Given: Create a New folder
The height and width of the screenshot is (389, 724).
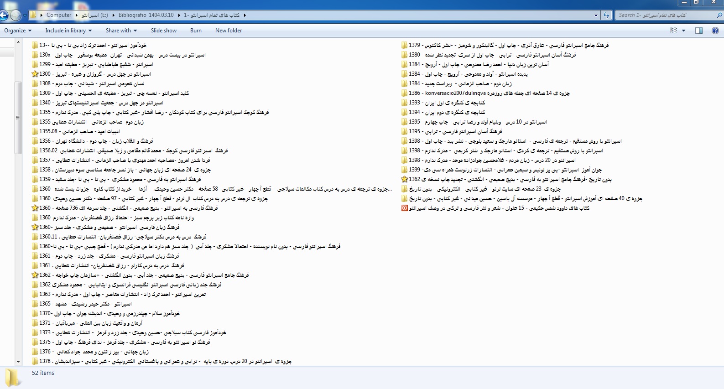Looking at the screenshot, I should click(229, 31).
